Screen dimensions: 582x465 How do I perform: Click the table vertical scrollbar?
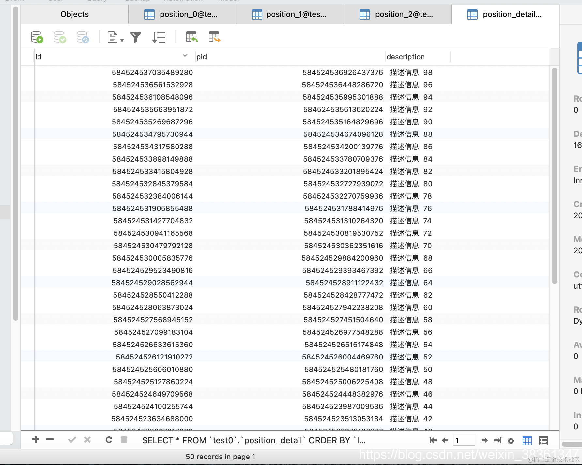click(555, 176)
